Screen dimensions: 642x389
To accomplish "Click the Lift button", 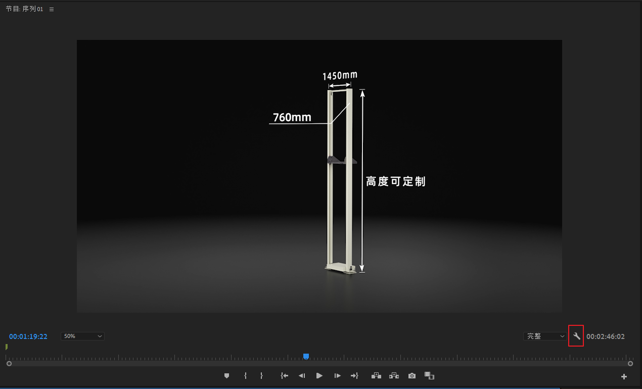I will pyautogui.click(x=376, y=376).
